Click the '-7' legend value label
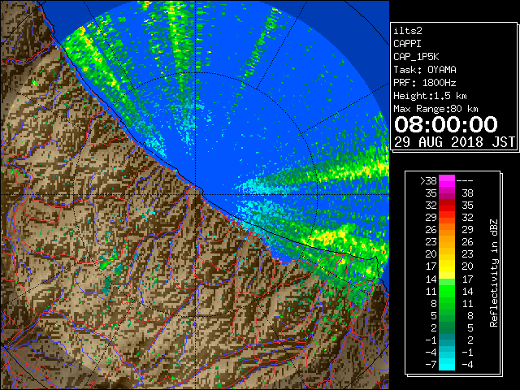This screenshot has width=520, height=390. click(x=431, y=364)
